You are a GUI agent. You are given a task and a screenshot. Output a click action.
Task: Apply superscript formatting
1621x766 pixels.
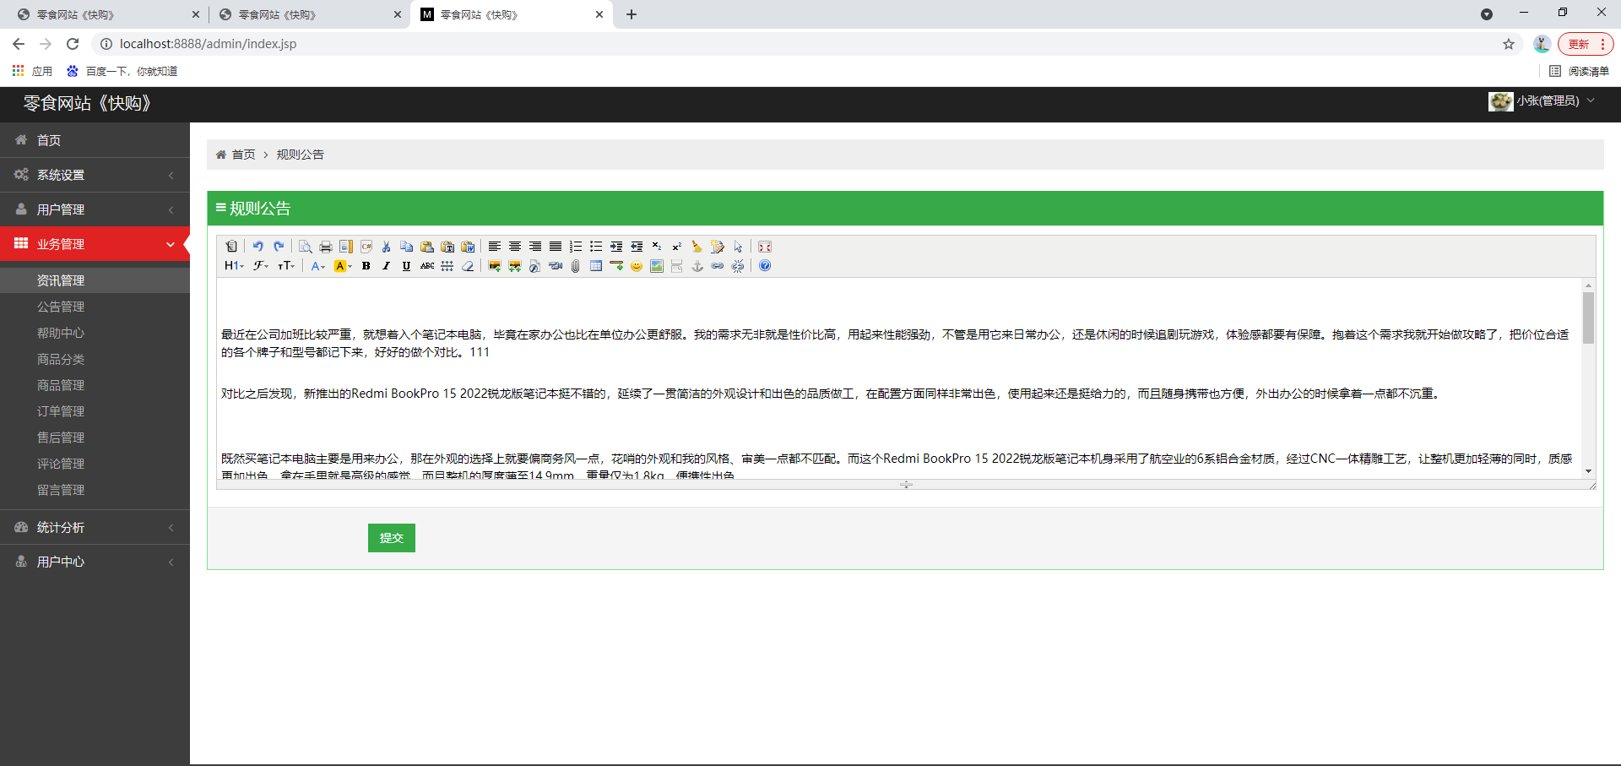[677, 247]
